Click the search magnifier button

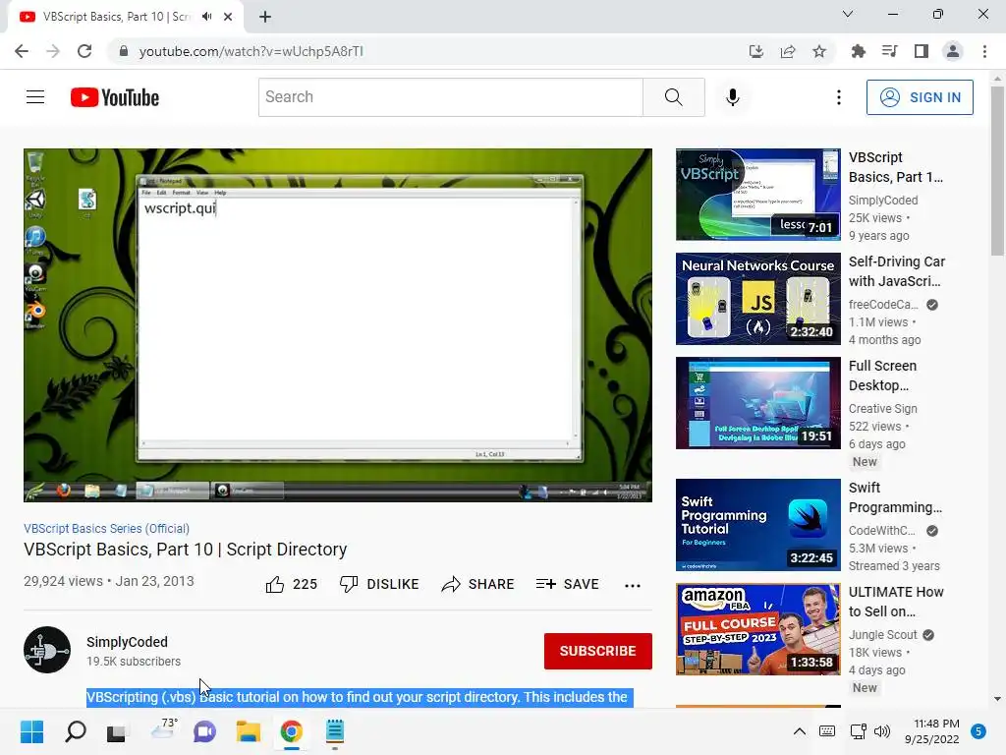click(x=674, y=97)
